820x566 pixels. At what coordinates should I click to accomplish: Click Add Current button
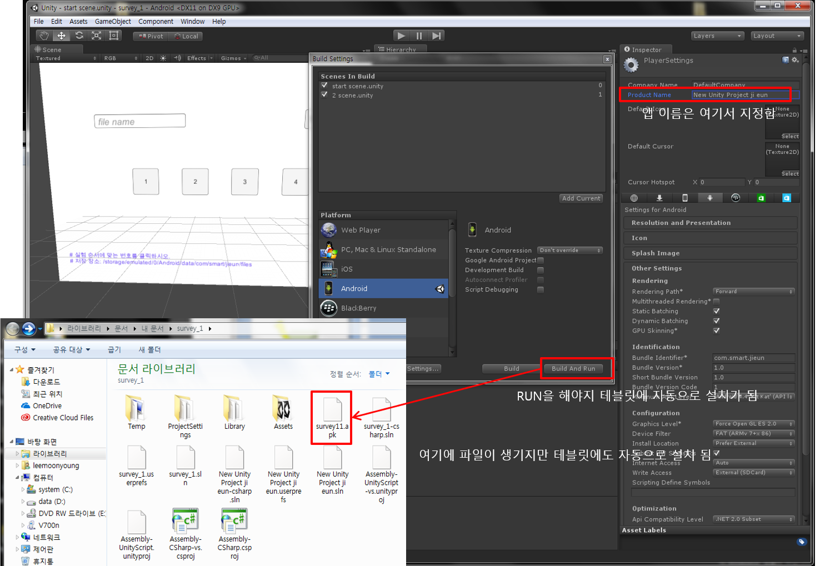(x=581, y=198)
